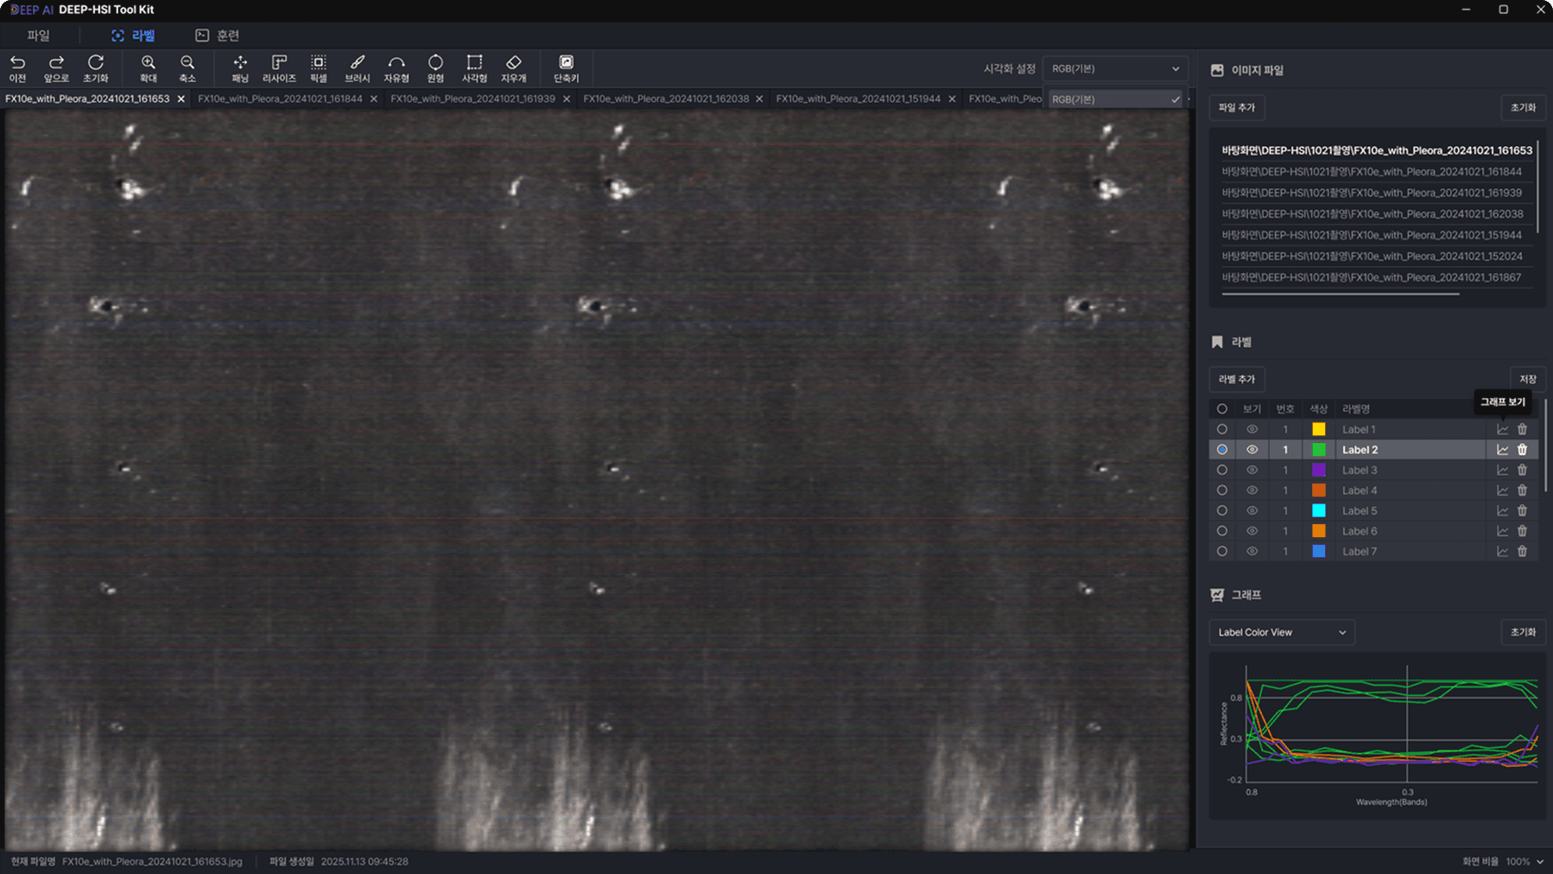Screen dimensions: 1553x874
Task: Open the 화면 비율 100% zoom dropdown
Action: point(1524,861)
